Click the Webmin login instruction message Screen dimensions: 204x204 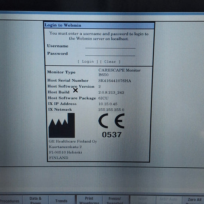coord(99,36)
